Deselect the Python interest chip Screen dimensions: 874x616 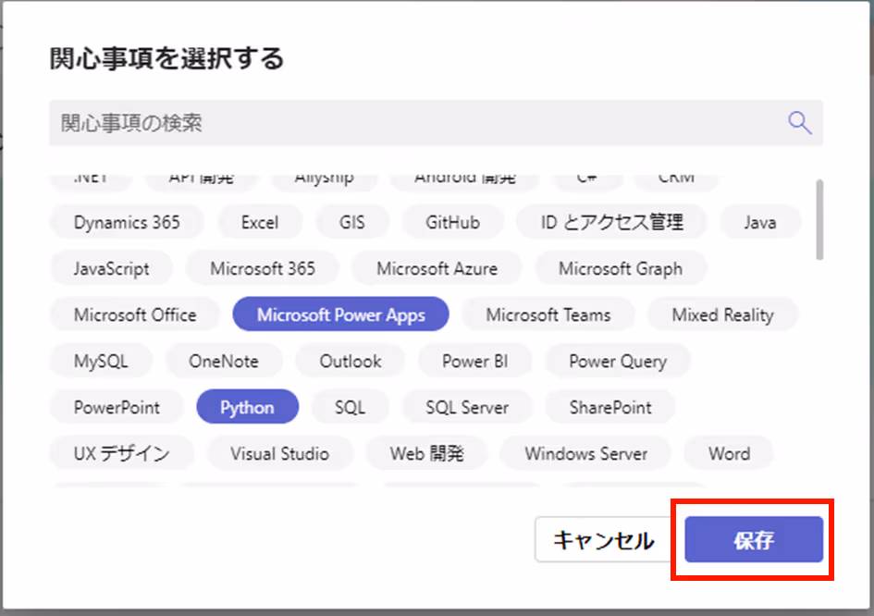coord(247,407)
